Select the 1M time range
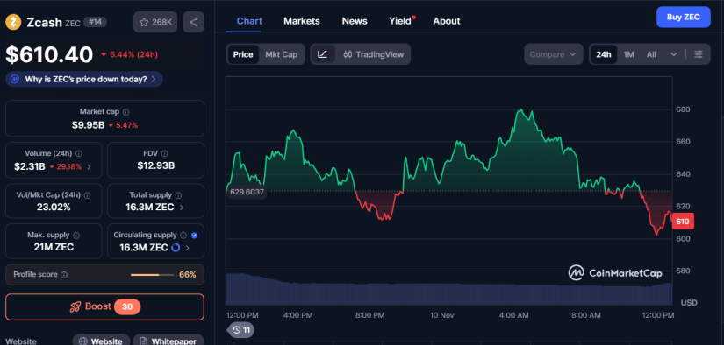 pos(629,54)
